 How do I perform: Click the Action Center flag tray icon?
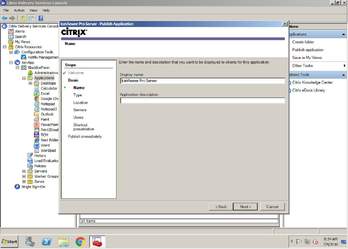tap(299, 242)
